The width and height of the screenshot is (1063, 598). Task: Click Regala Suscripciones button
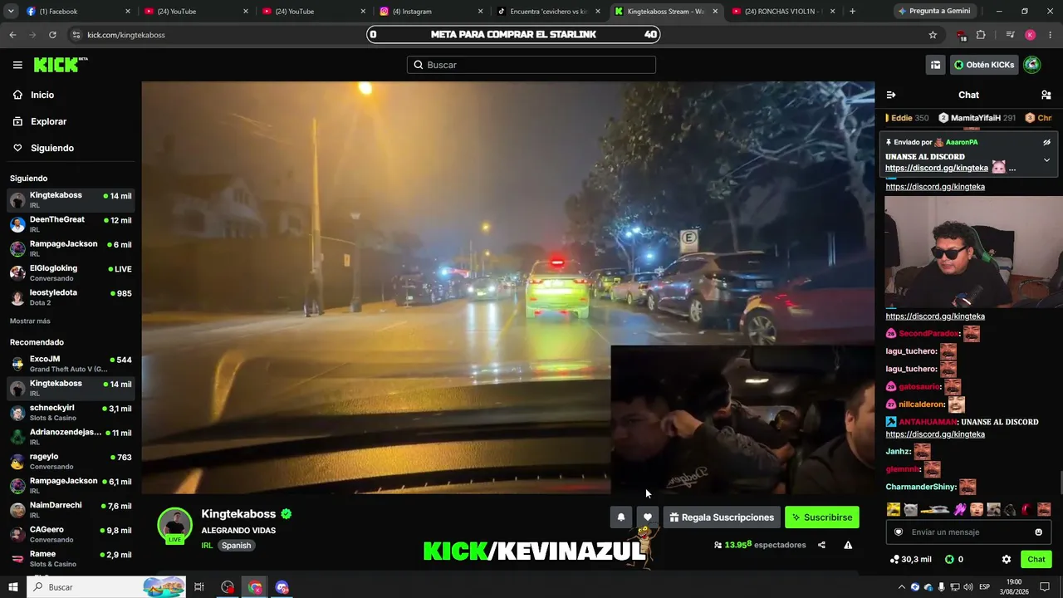click(x=722, y=517)
